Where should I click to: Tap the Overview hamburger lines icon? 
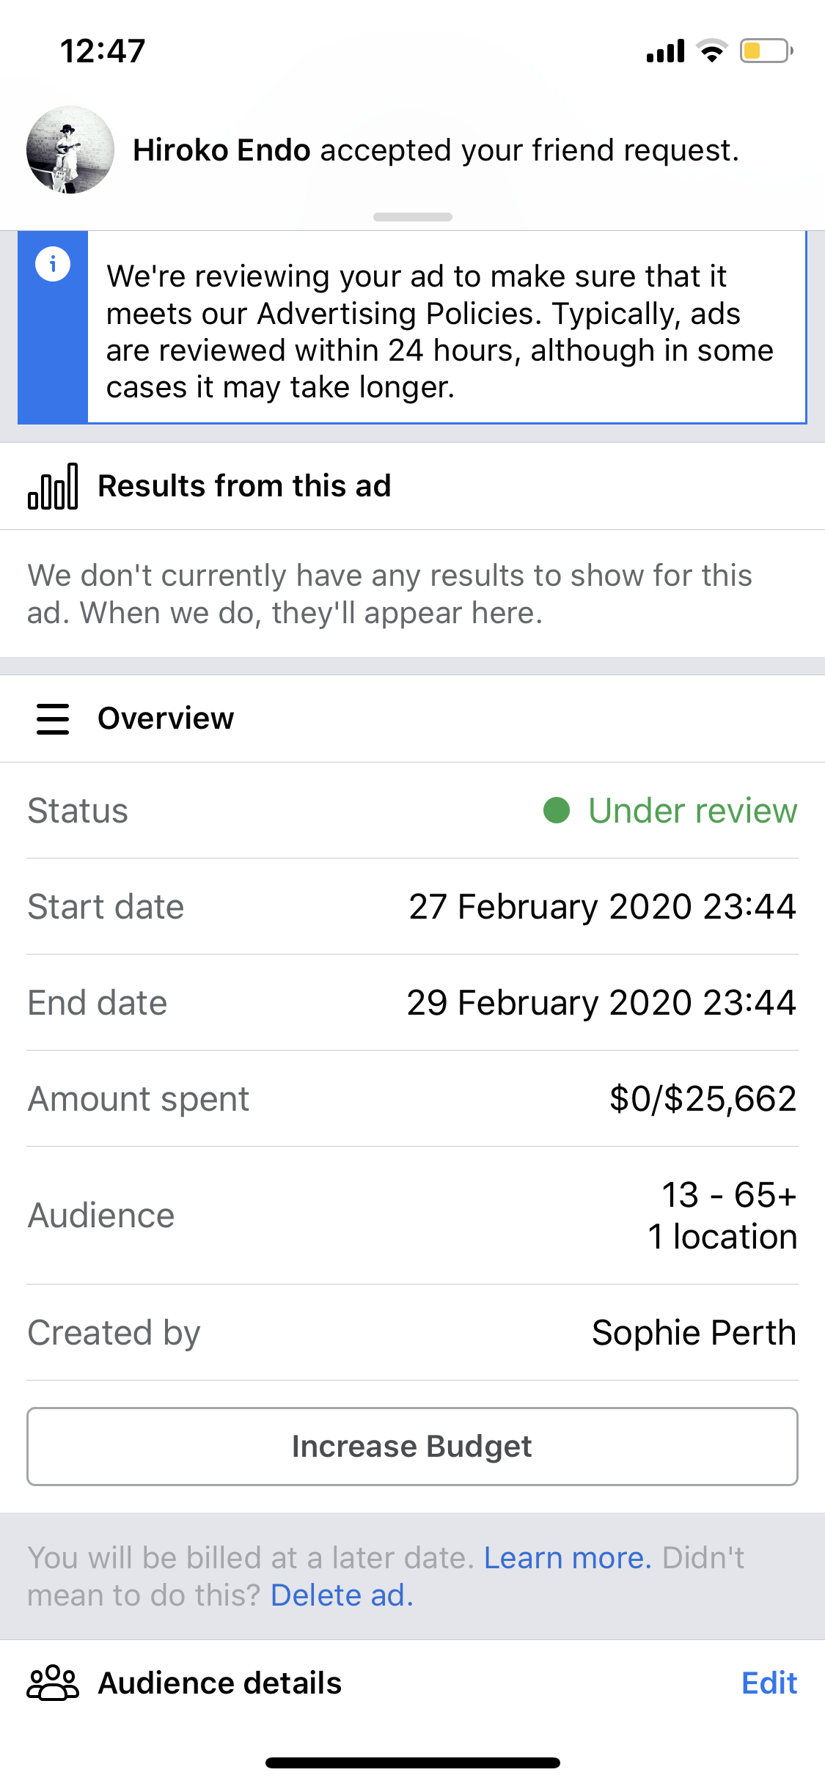click(53, 719)
